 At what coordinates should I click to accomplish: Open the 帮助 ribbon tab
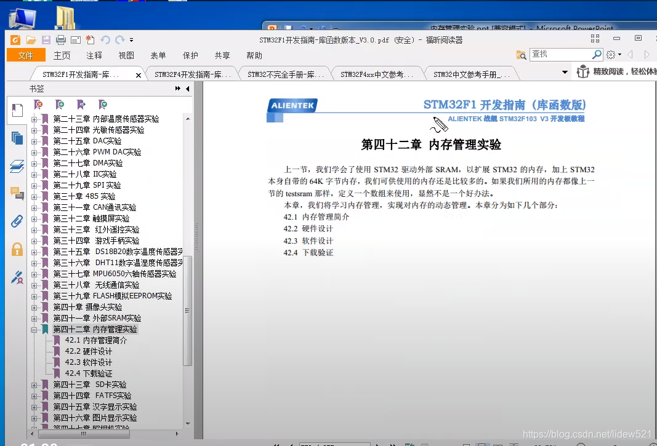254,55
